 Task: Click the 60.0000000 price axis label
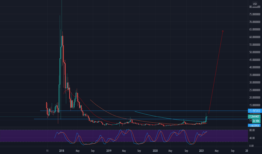(x=255, y=37)
